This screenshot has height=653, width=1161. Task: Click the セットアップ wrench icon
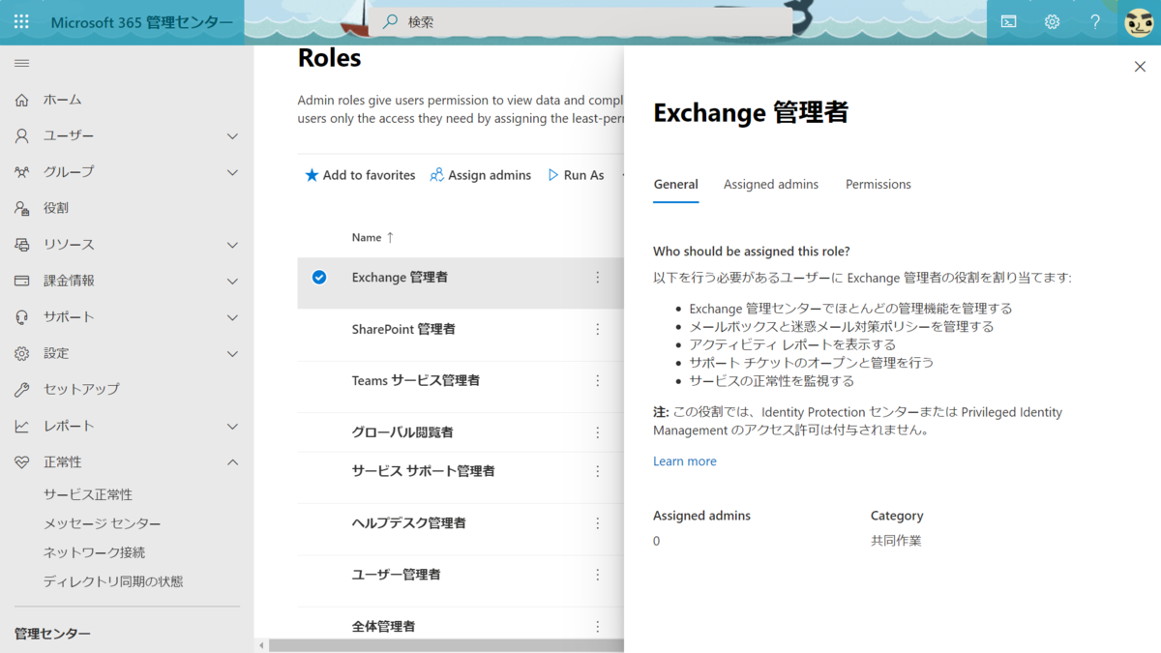click(x=21, y=390)
